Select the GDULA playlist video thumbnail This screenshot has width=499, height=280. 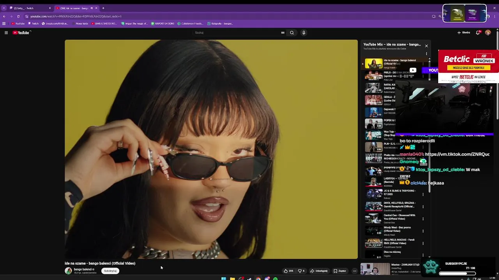click(373, 100)
